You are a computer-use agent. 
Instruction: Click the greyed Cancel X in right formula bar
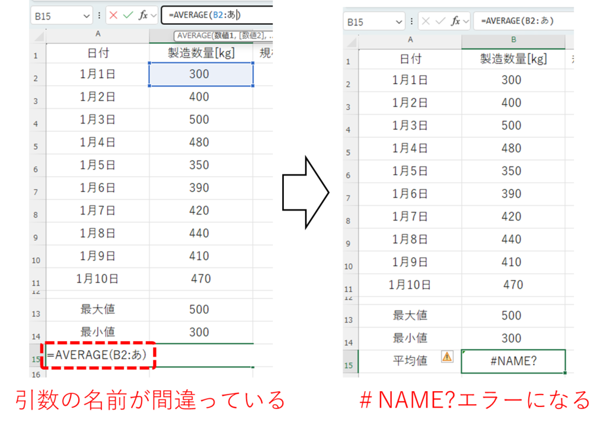click(x=426, y=21)
